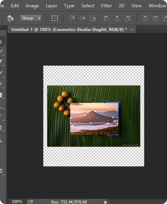Viewport: 167px width, 204px height.
Task: Toggle Show Transform Controls box
Action: (x=55, y=18)
